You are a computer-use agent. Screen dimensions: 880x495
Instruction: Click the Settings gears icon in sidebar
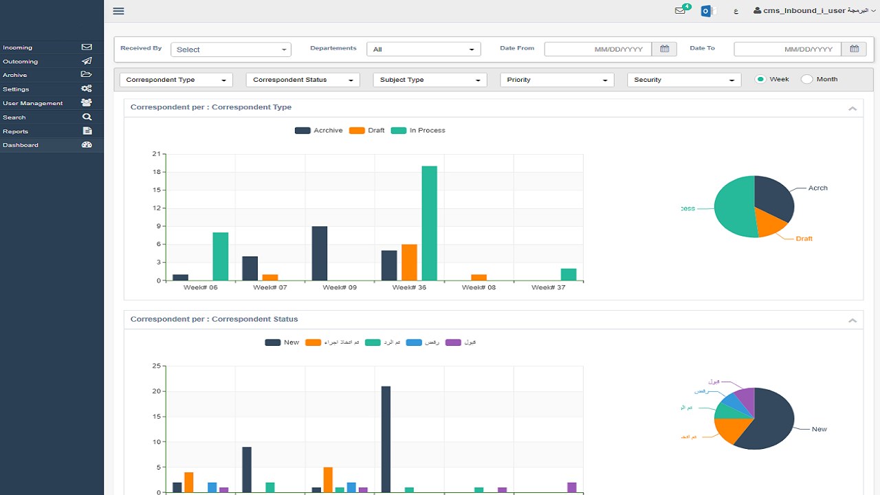(87, 89)
